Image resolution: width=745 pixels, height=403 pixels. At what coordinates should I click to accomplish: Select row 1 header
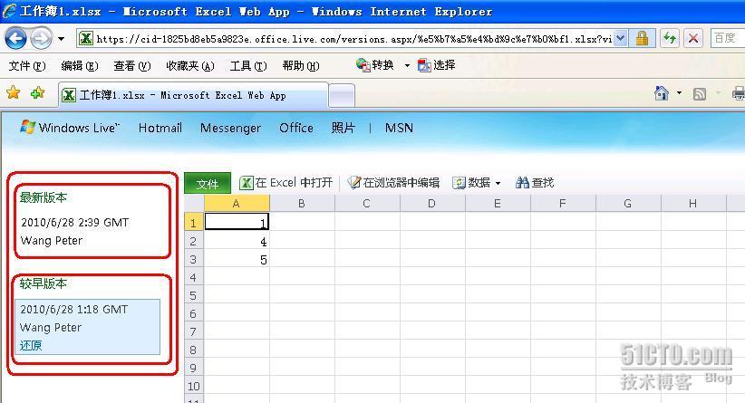[x=194, y=222]
